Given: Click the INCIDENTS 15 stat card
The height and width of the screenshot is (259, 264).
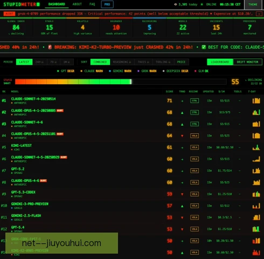Looking at the screenshot, I should click(216, 28).
